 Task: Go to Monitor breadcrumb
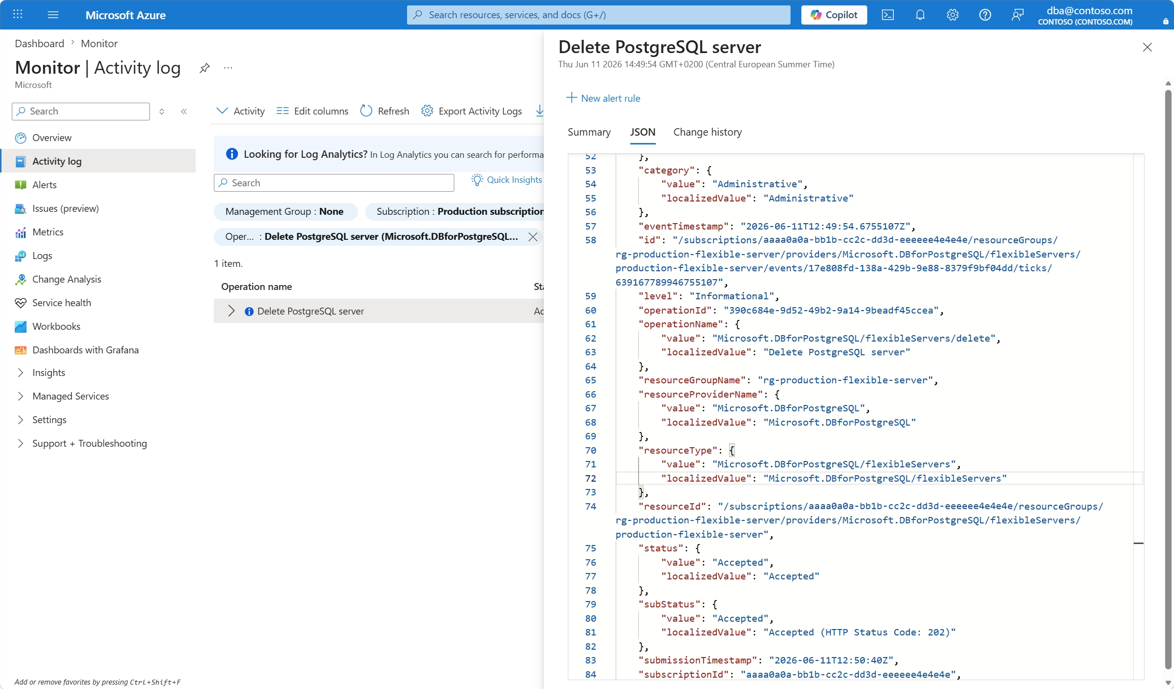click(x=99, y=43)
